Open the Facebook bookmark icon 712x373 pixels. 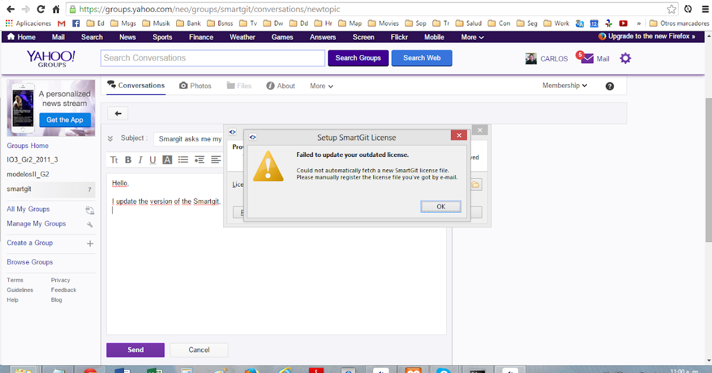click(x=76, y=23)
